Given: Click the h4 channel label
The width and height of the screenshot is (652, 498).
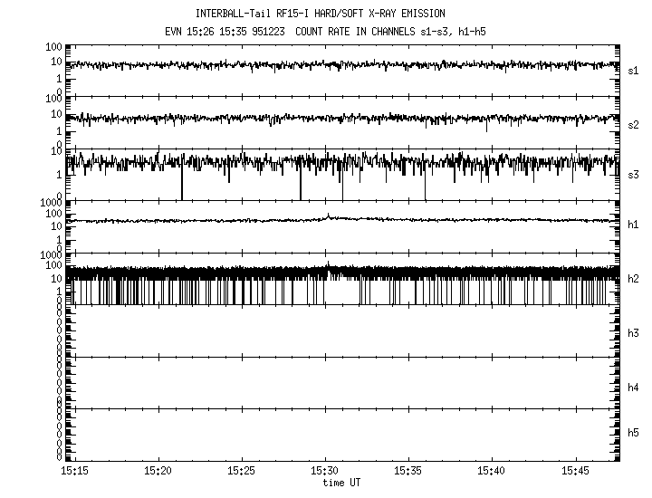Looking at the screenshot, I should click(x=633, y=388).
